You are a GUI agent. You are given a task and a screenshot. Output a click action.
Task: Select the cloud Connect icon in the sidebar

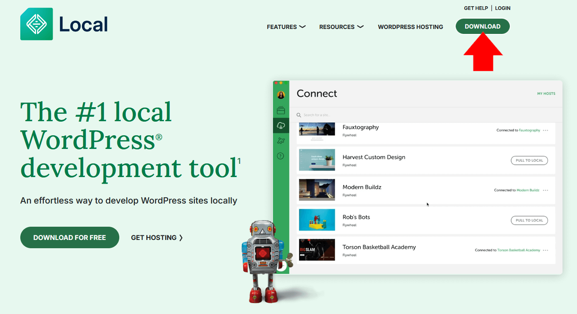point(281,125)
